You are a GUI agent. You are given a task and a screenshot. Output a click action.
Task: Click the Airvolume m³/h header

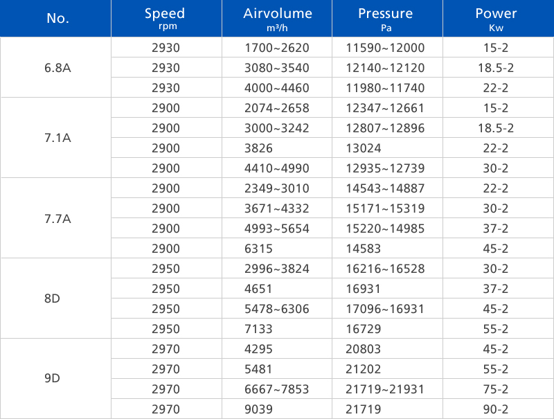(278, 19)
